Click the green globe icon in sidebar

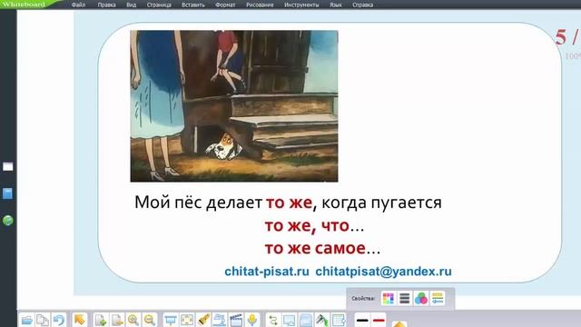point(8,221)
